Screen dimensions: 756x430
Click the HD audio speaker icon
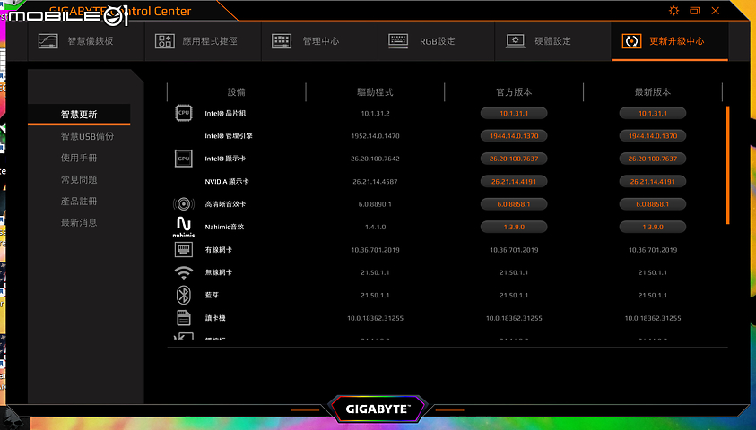184,204
